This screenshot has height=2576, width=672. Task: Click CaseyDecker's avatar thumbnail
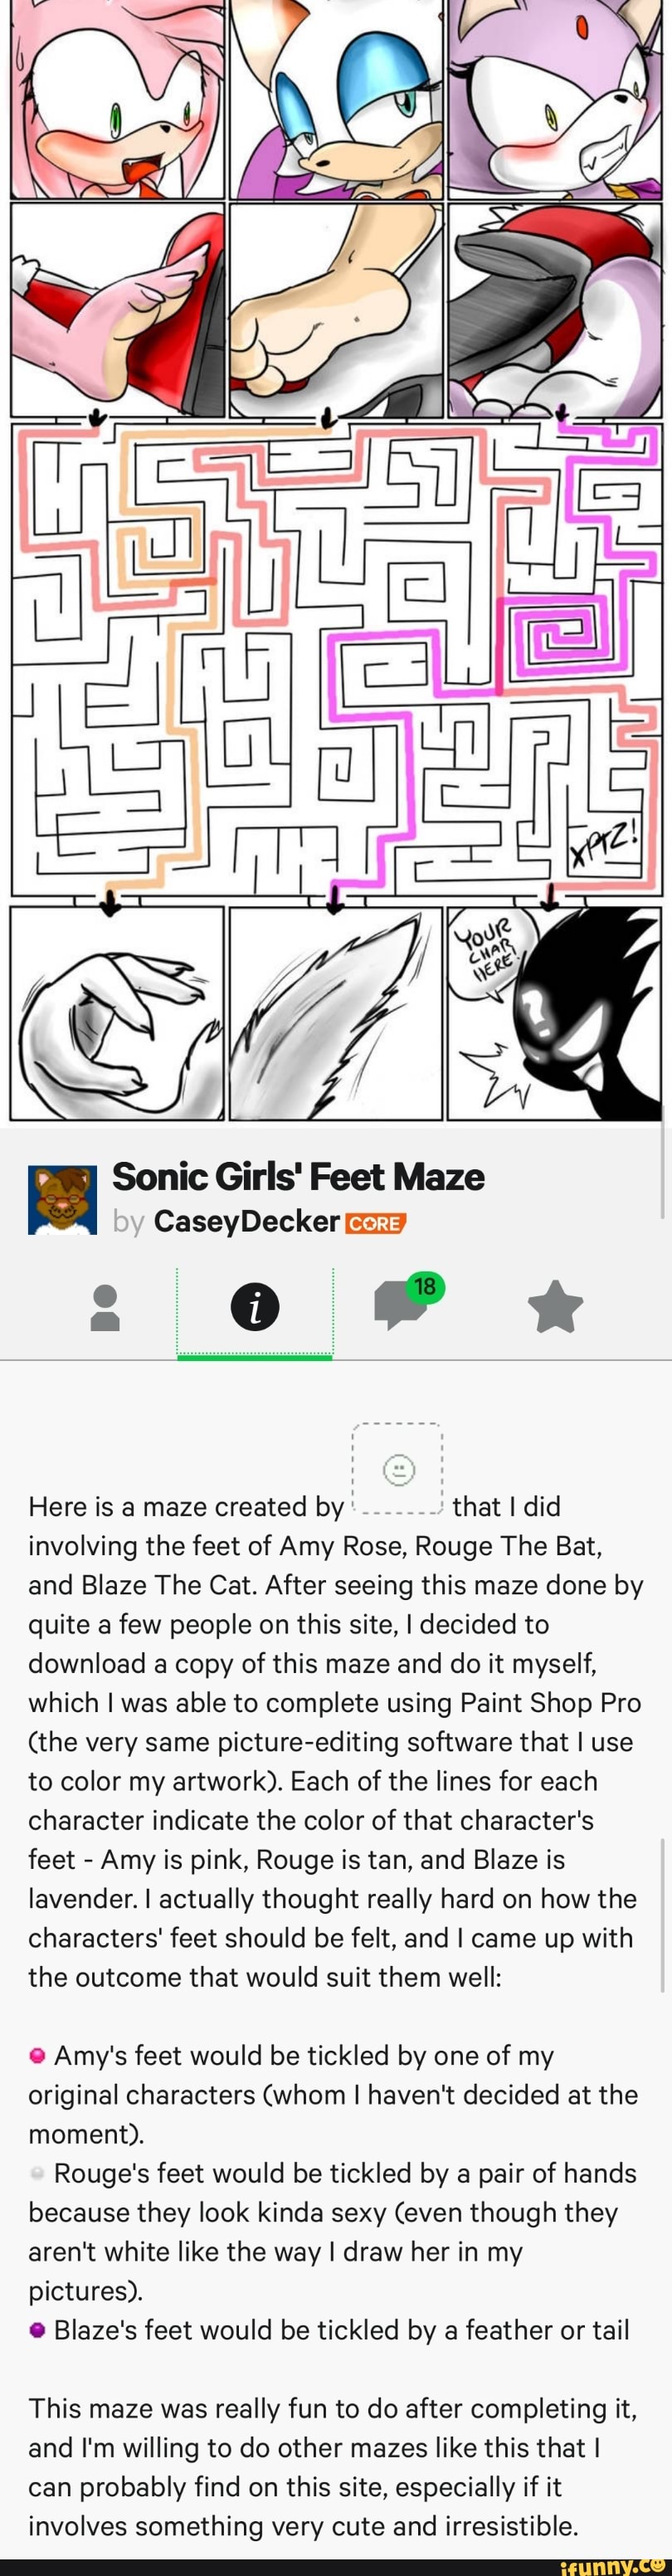tap(62, 1199)
